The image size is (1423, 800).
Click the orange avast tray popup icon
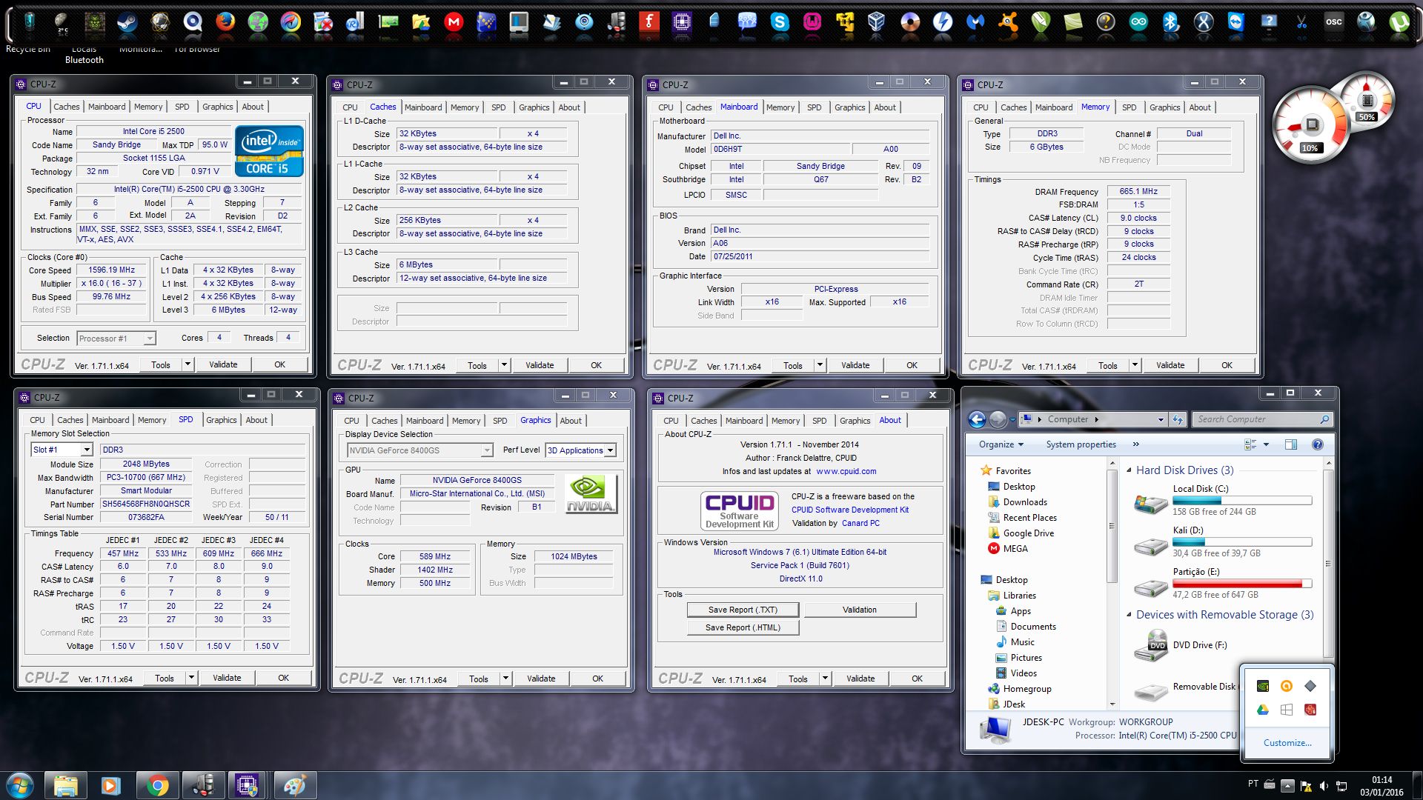click(1287, 686)
